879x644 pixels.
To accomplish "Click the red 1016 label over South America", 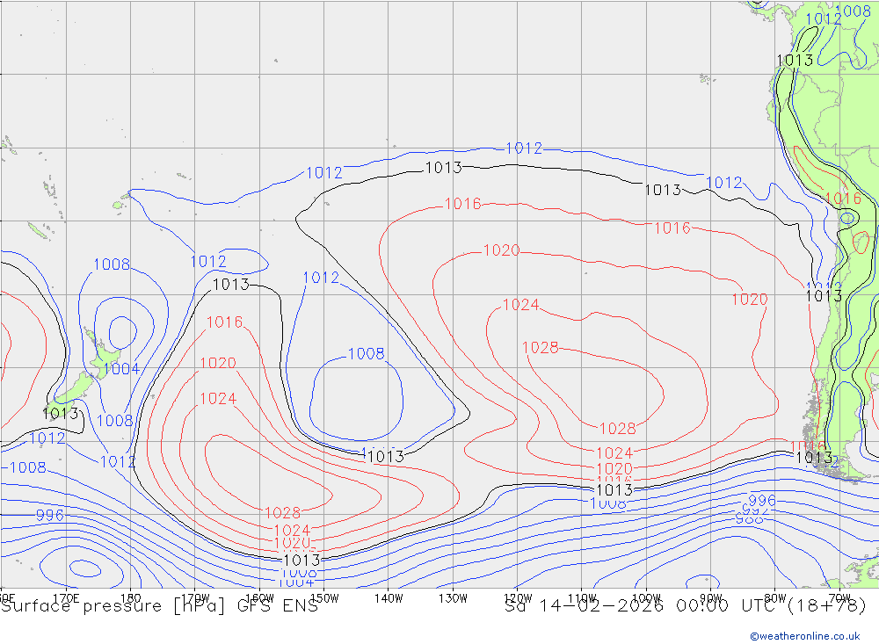I will 842,198.
